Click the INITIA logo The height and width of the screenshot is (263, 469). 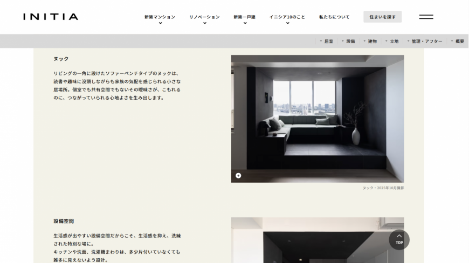pyautogui.click(x=51, y=17)
